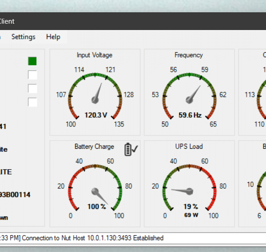This screenshot has width=266, height=252.
Task: Click the fourth white status indicator box
Action: (x=32, y=102)
